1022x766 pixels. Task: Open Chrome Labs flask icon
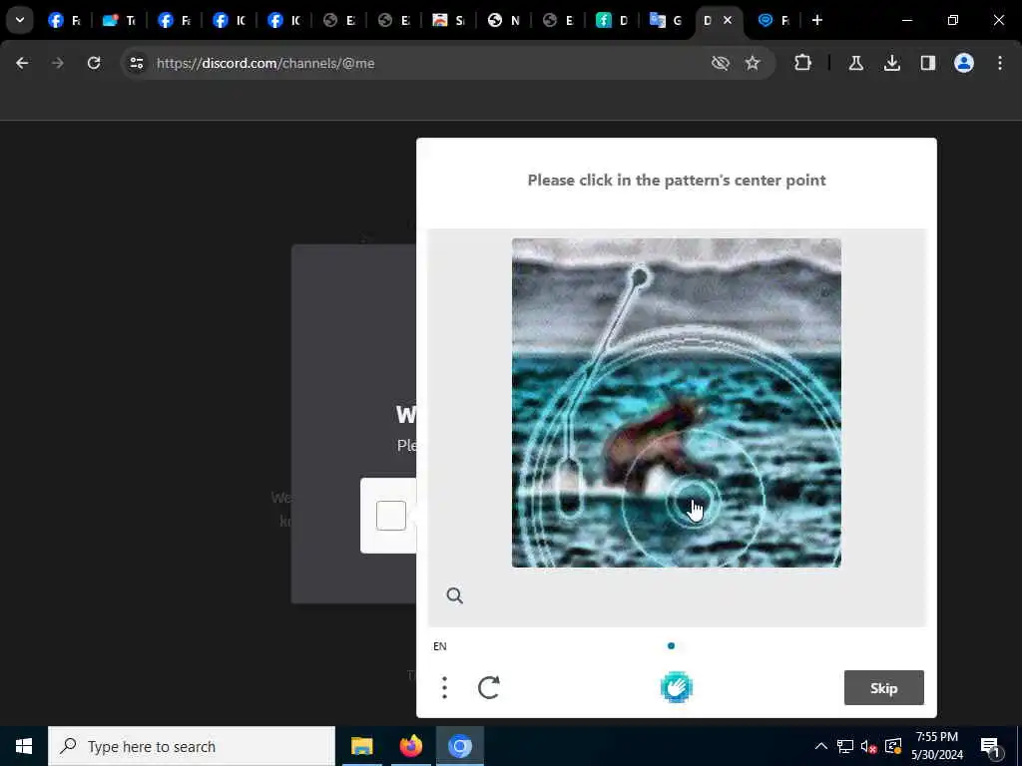pyautogui.click(x=855, y=63)
